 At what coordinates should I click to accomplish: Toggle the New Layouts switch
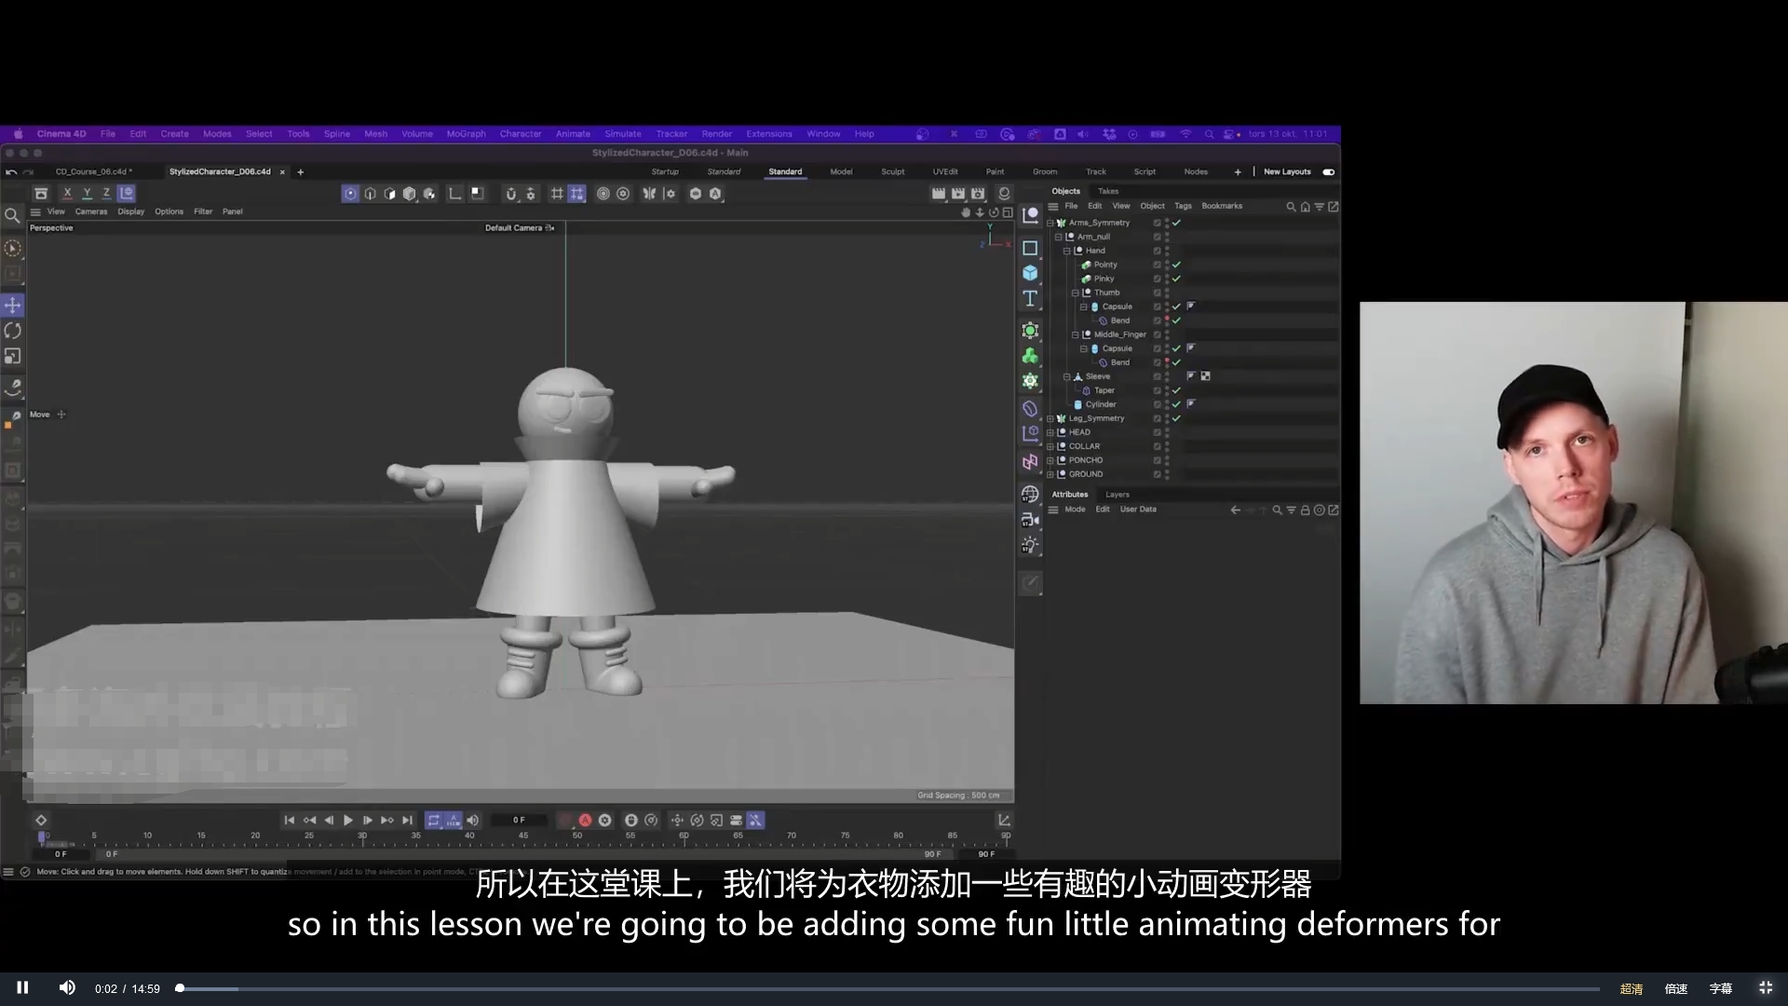point(1329,172)
